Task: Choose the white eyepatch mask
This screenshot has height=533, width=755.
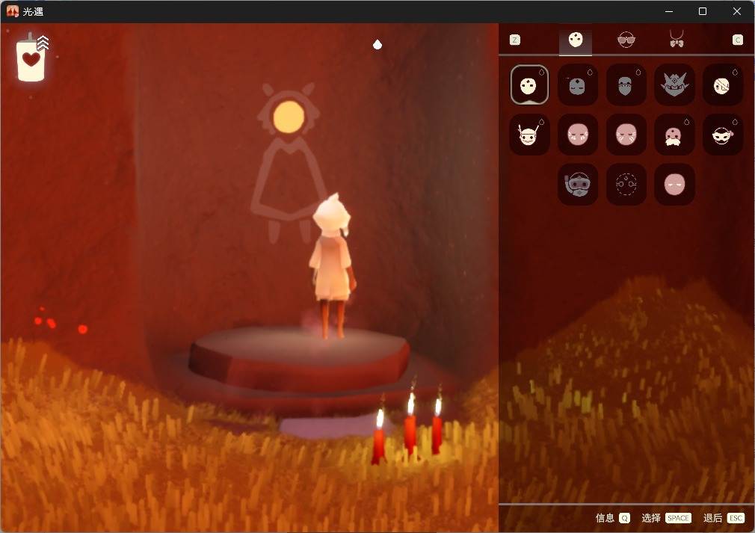Action: pyautogui.click(x=722, y=85)
